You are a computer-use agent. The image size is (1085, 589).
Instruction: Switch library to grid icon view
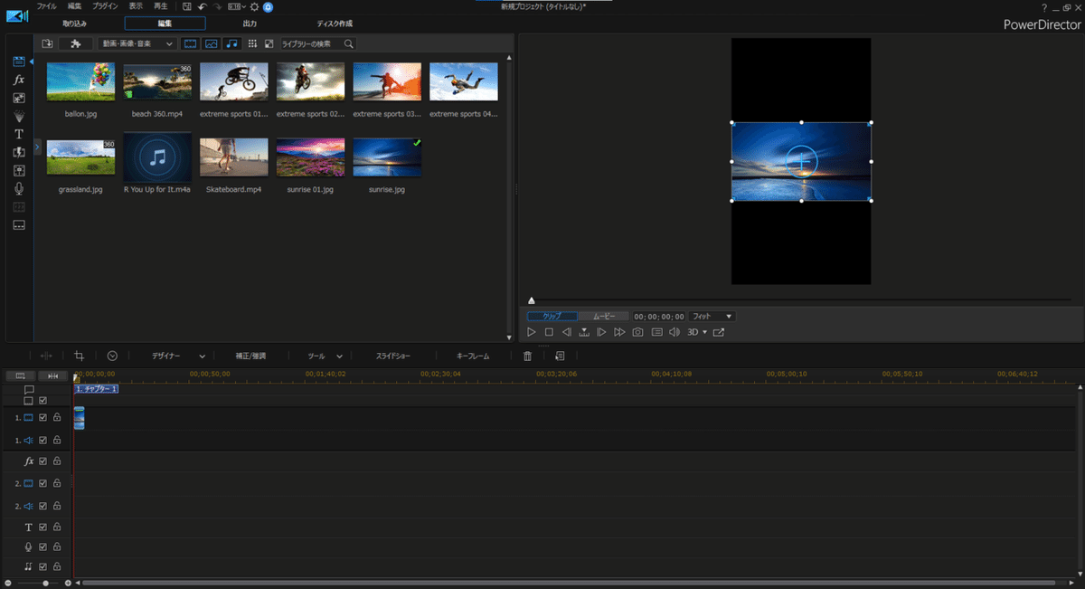click(x=252, y=43)
